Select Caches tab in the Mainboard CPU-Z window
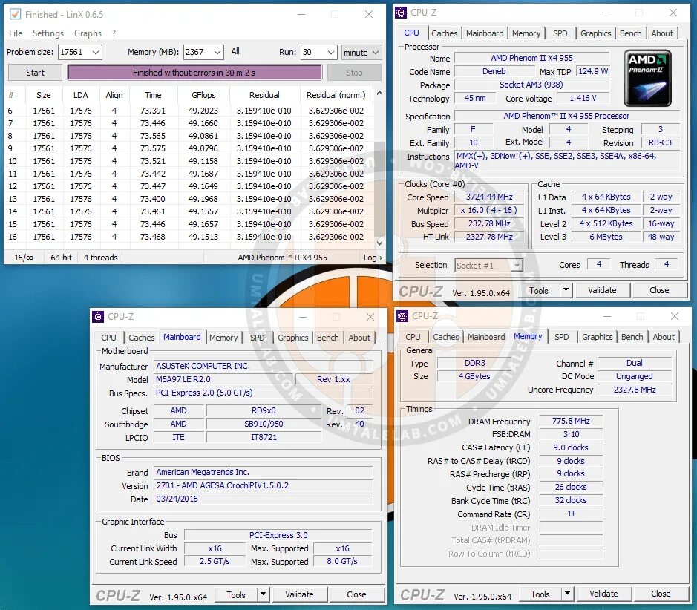This screenshot has width=697, height=610. [141, 338]
